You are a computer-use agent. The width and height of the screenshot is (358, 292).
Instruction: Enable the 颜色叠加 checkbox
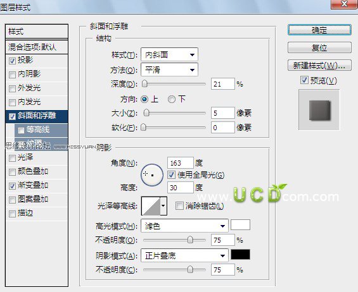12,172
